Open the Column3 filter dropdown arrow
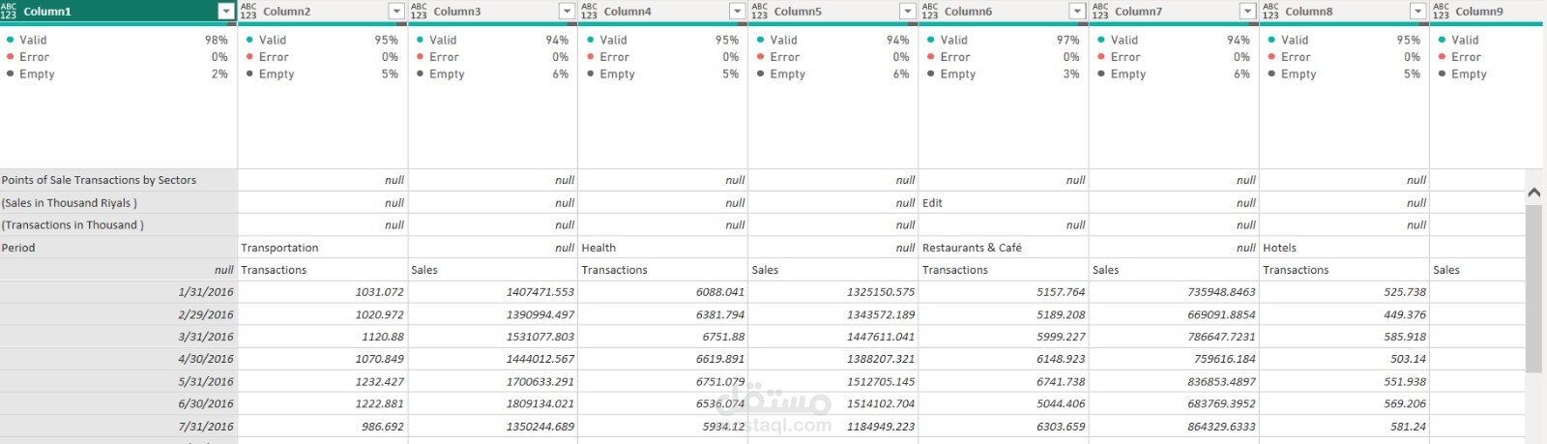The width and height of the screenshot is (1547, 444). point(567,11)
